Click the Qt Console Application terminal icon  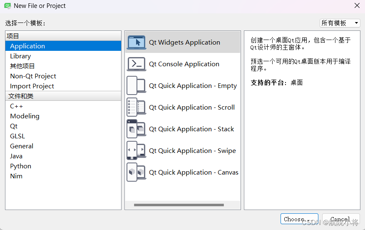pyautogui.click(x=137, y=64)
